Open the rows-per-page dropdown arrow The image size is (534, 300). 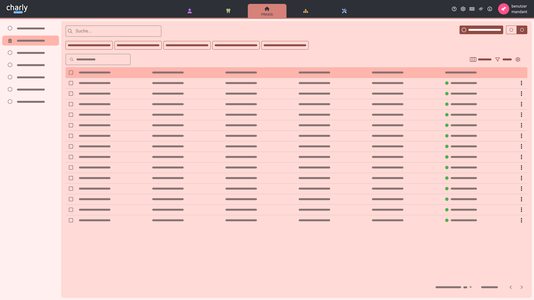(471, 287)
